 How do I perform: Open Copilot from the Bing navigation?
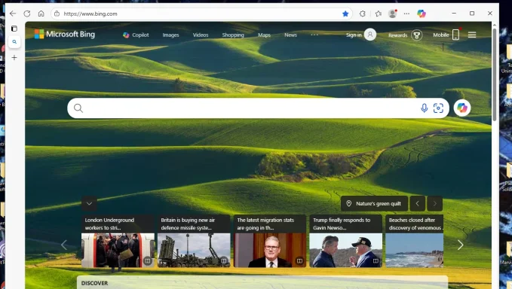pos(136,35)
